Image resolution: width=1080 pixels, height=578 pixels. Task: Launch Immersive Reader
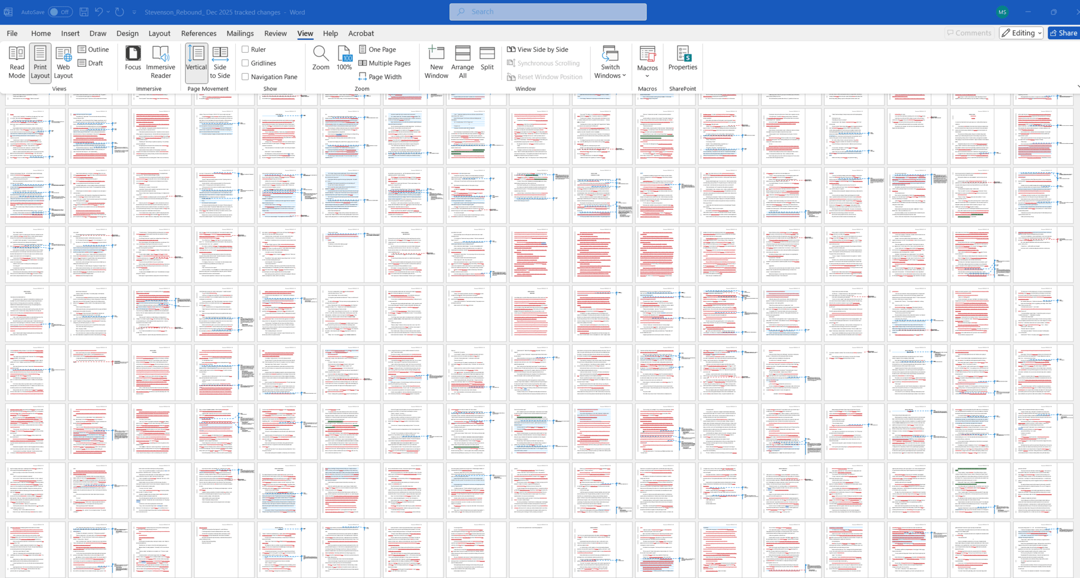(x=160, y=62)
